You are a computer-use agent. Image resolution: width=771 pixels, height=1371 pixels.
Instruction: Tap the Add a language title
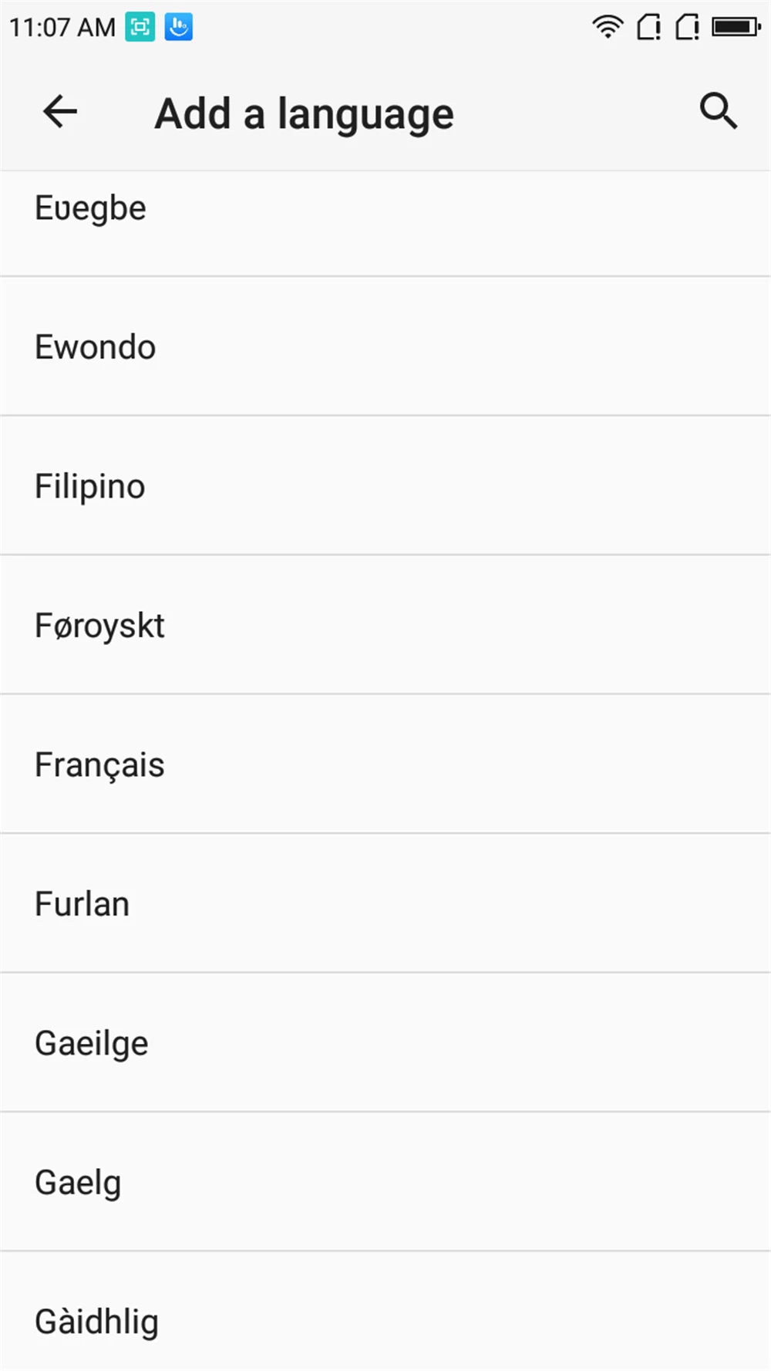click(x=305, y=115)
